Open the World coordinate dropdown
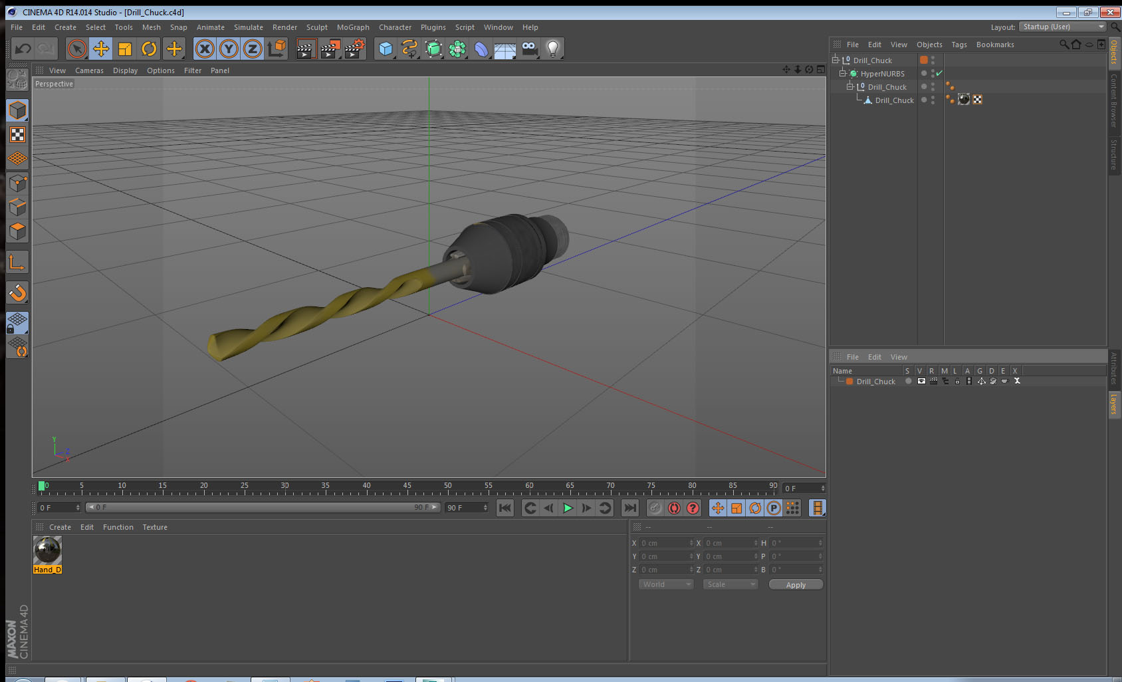1122x682 pixels. 666,584
